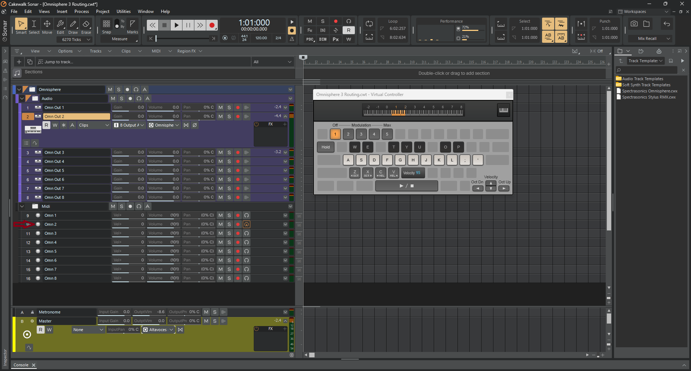Click the Snap to grid icon
The height and width of the screenshot is (371, 691).
point(107,24)
